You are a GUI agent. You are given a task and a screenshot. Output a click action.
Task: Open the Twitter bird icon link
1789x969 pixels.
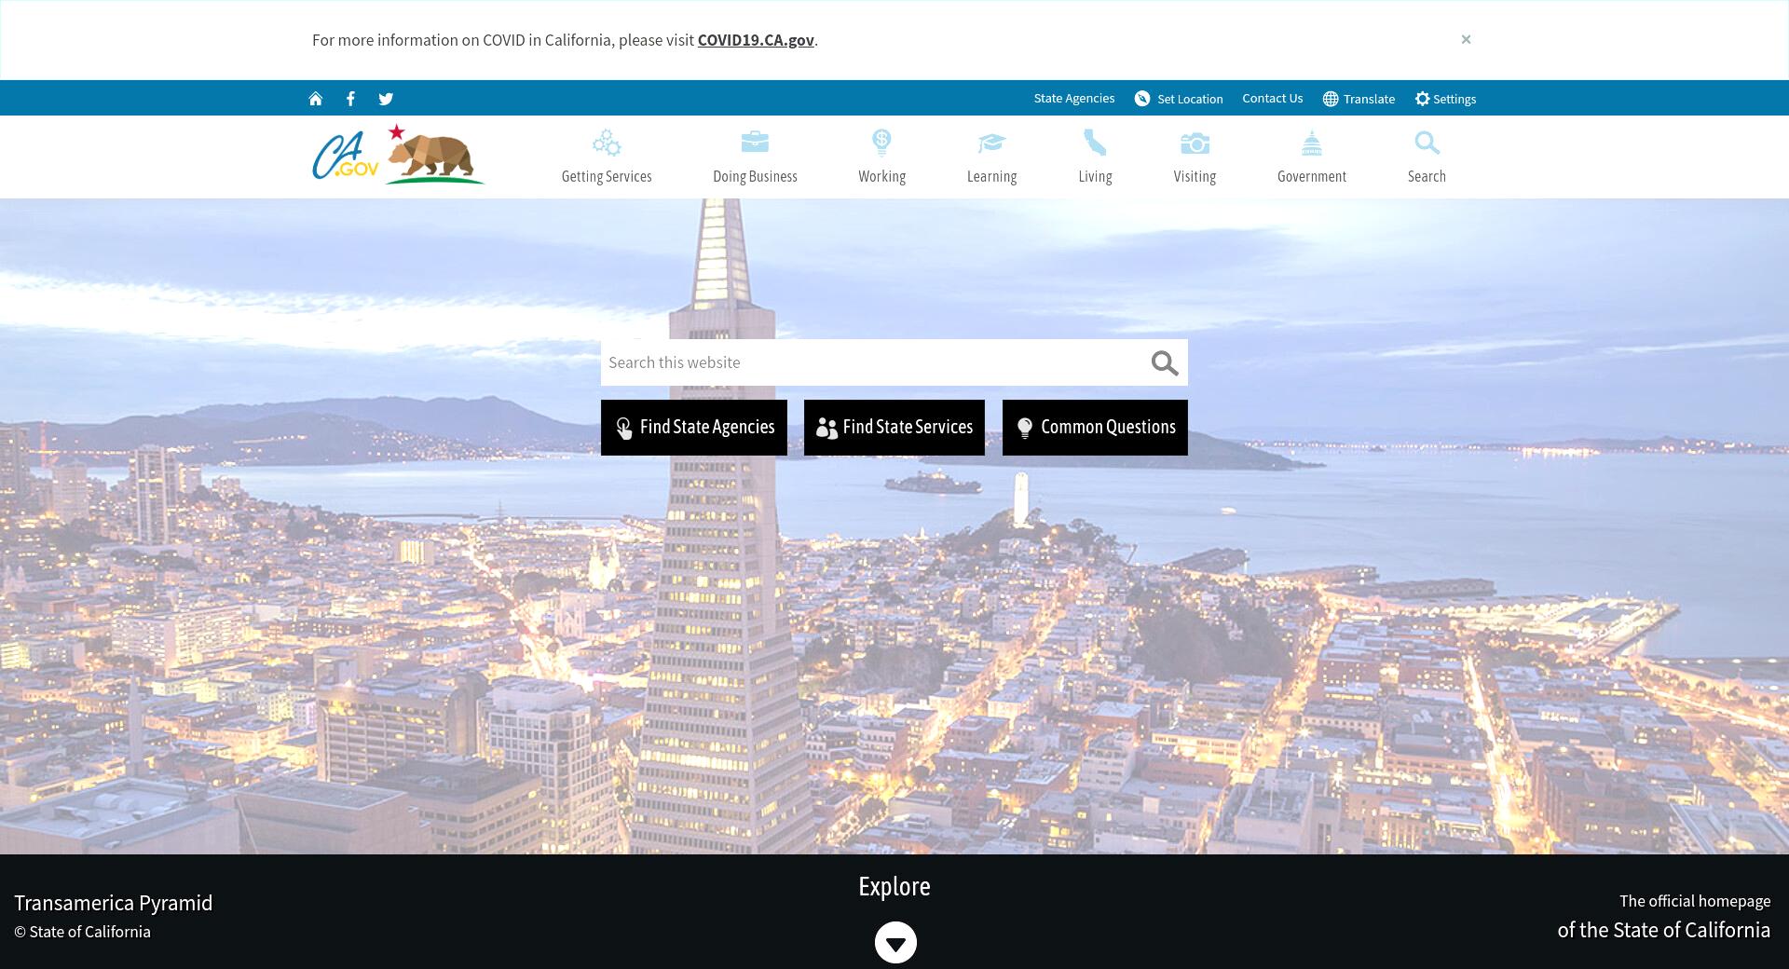(386, 99)
